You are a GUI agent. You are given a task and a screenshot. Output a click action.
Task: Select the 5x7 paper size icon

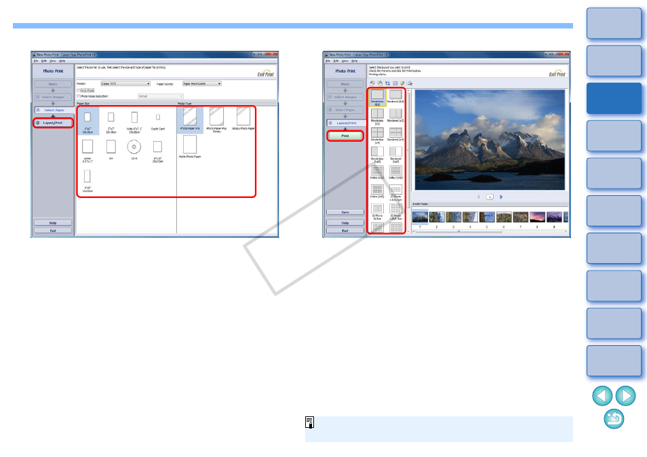coord(111,117)
